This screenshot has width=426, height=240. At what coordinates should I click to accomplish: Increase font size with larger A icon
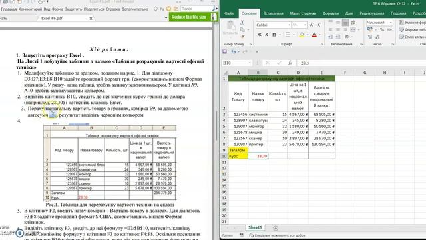[x=312, y=25]
